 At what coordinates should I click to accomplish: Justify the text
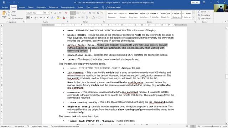pyautogui.click(x=83, y=17)
